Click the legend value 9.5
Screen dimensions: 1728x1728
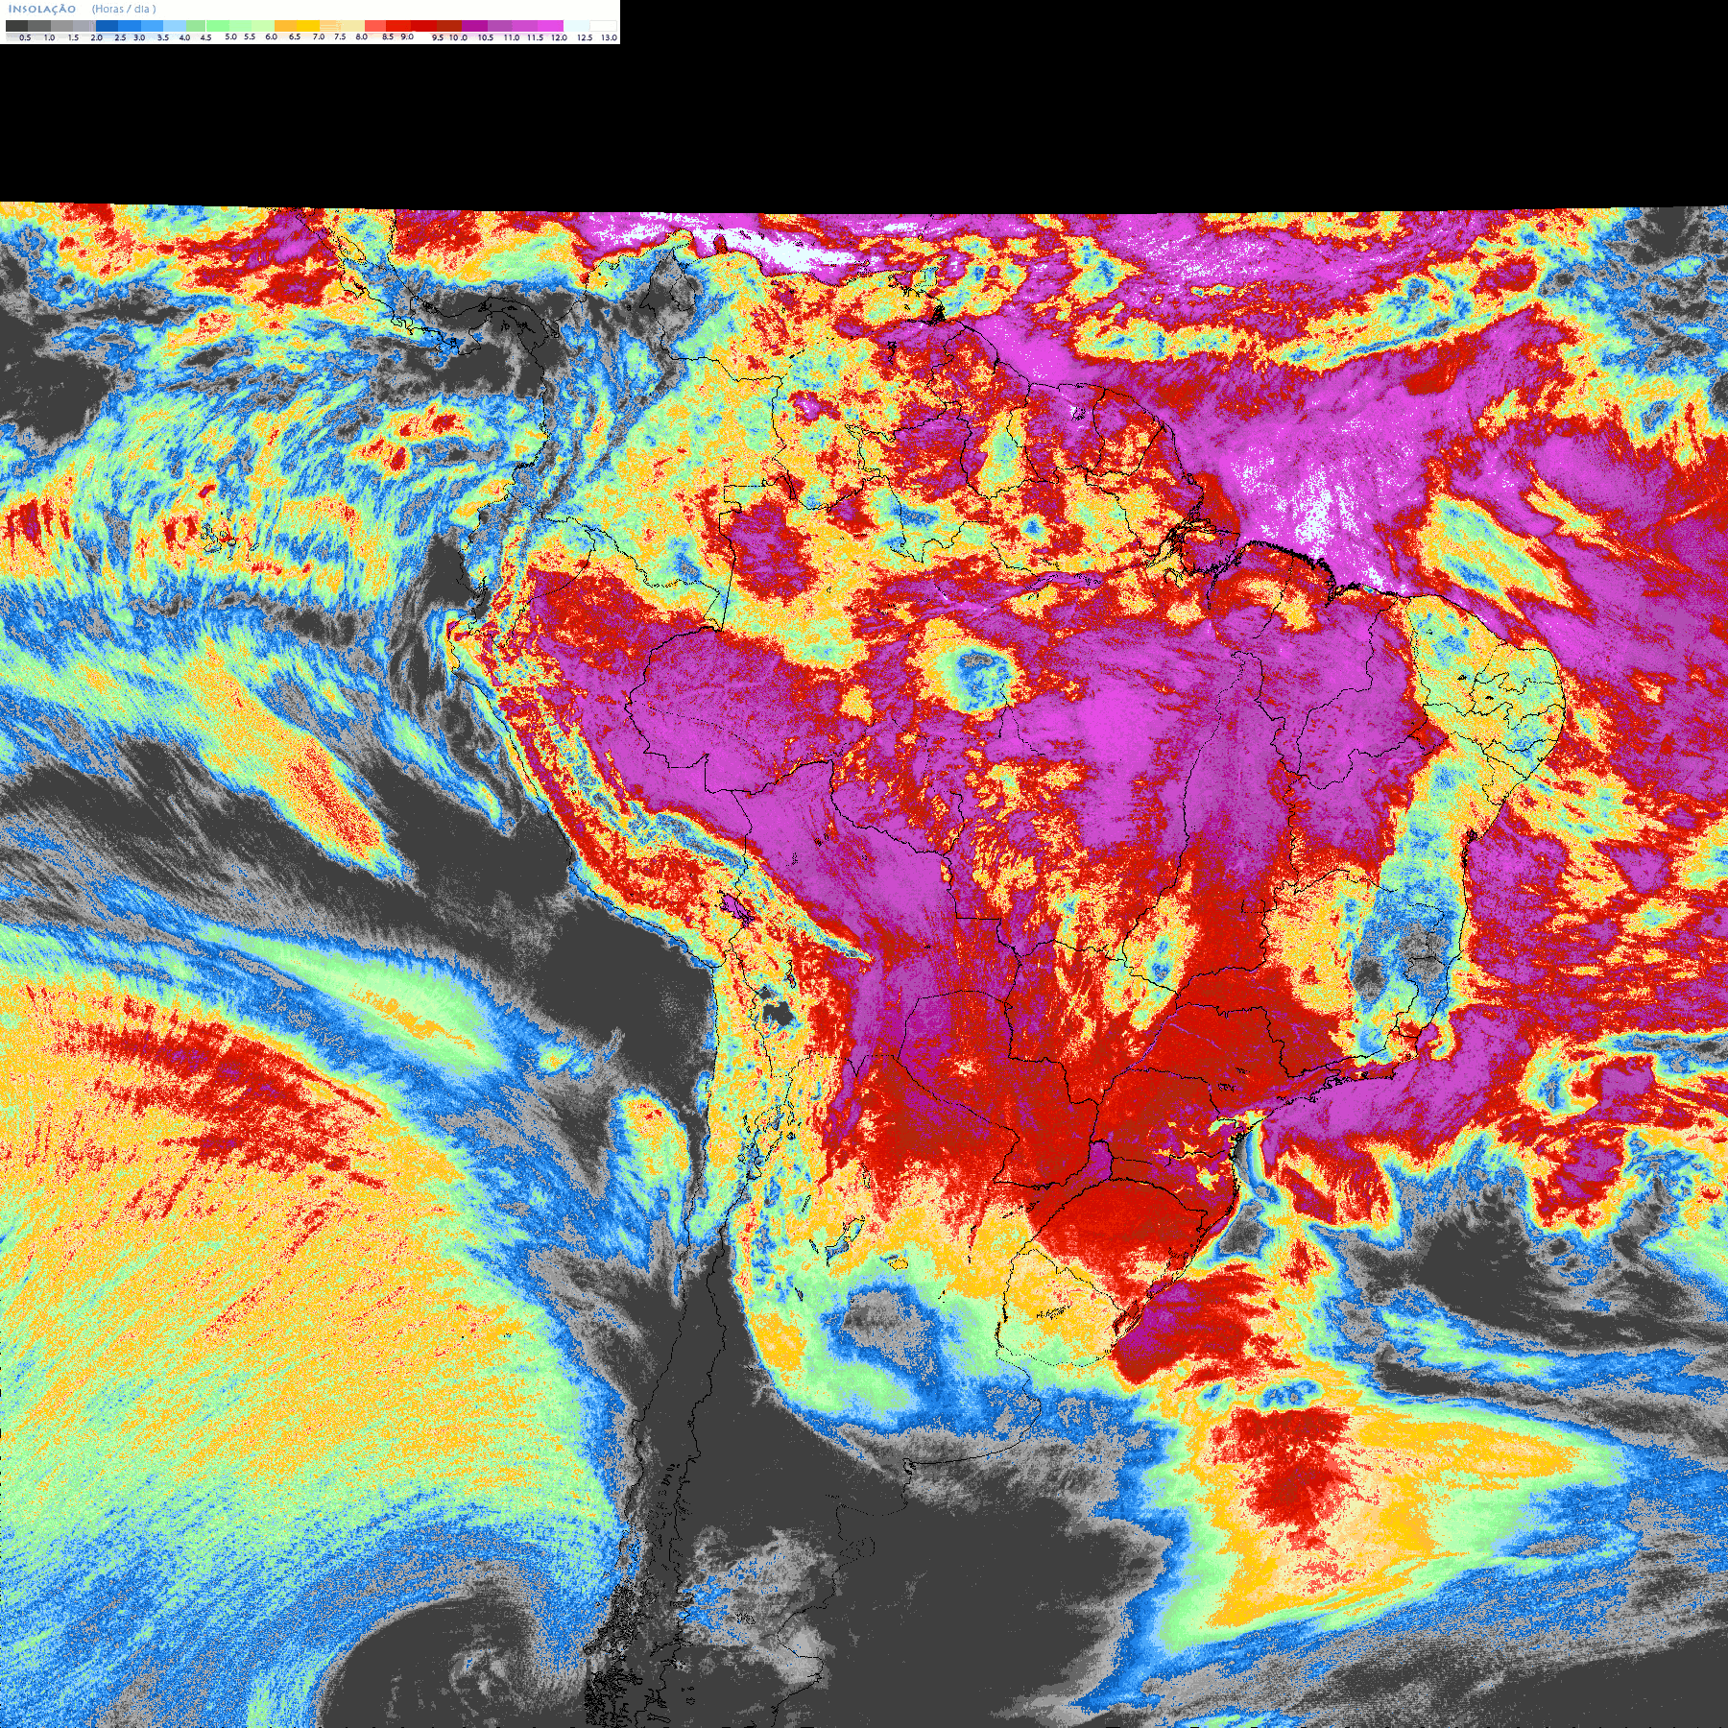[x=438, y=37]
